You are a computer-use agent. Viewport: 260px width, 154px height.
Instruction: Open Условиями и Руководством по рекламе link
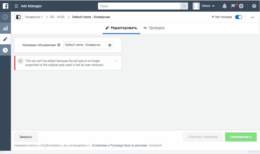coord(119,145)
